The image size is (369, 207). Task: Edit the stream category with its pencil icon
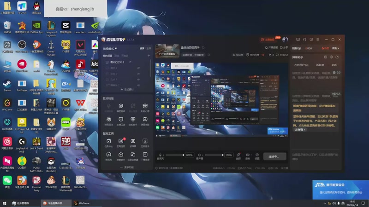click(x=209, y=55)
